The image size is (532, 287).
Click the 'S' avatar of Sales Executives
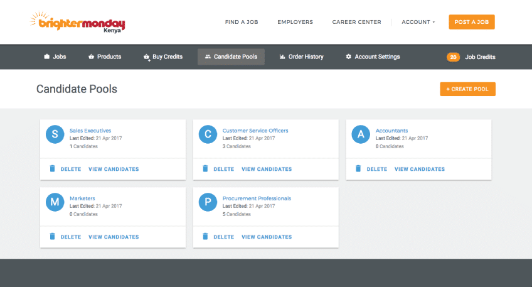(55, 134)
